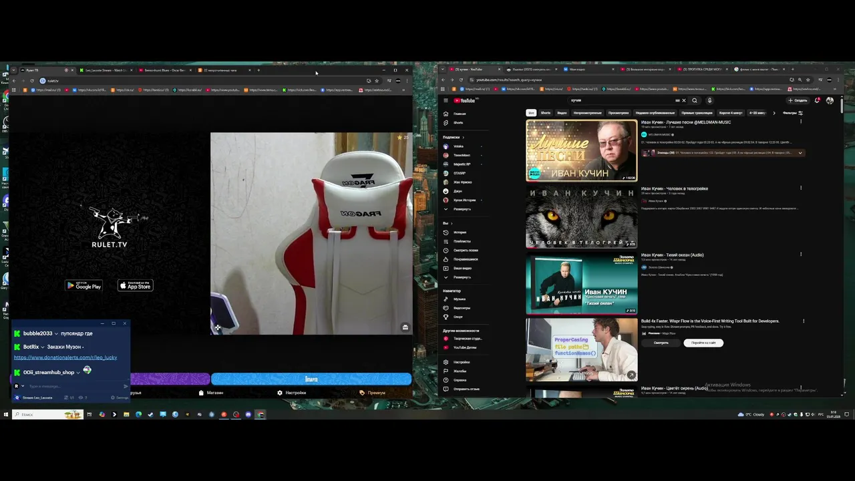Image resolution: width=855 pixels, height=481 pixels.
Task: Open the Фильтры options on YouTube
Action: pos(793,113)
